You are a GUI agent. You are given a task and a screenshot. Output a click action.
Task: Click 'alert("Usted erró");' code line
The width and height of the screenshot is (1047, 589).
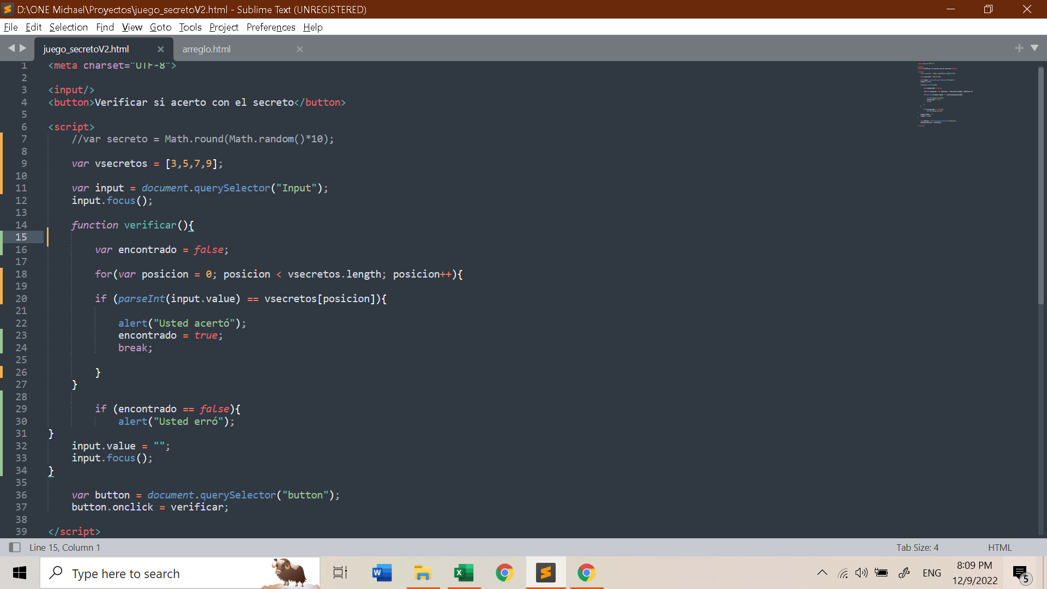176,421
